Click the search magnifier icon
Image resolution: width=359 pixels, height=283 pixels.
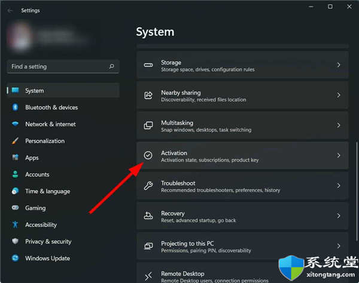(112, 66)
